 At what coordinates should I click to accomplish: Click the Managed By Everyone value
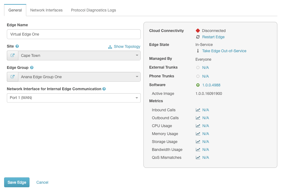coord(203,59)
